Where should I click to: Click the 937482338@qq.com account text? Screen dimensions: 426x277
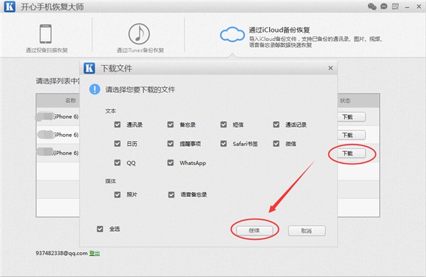(x=62, y=253)
